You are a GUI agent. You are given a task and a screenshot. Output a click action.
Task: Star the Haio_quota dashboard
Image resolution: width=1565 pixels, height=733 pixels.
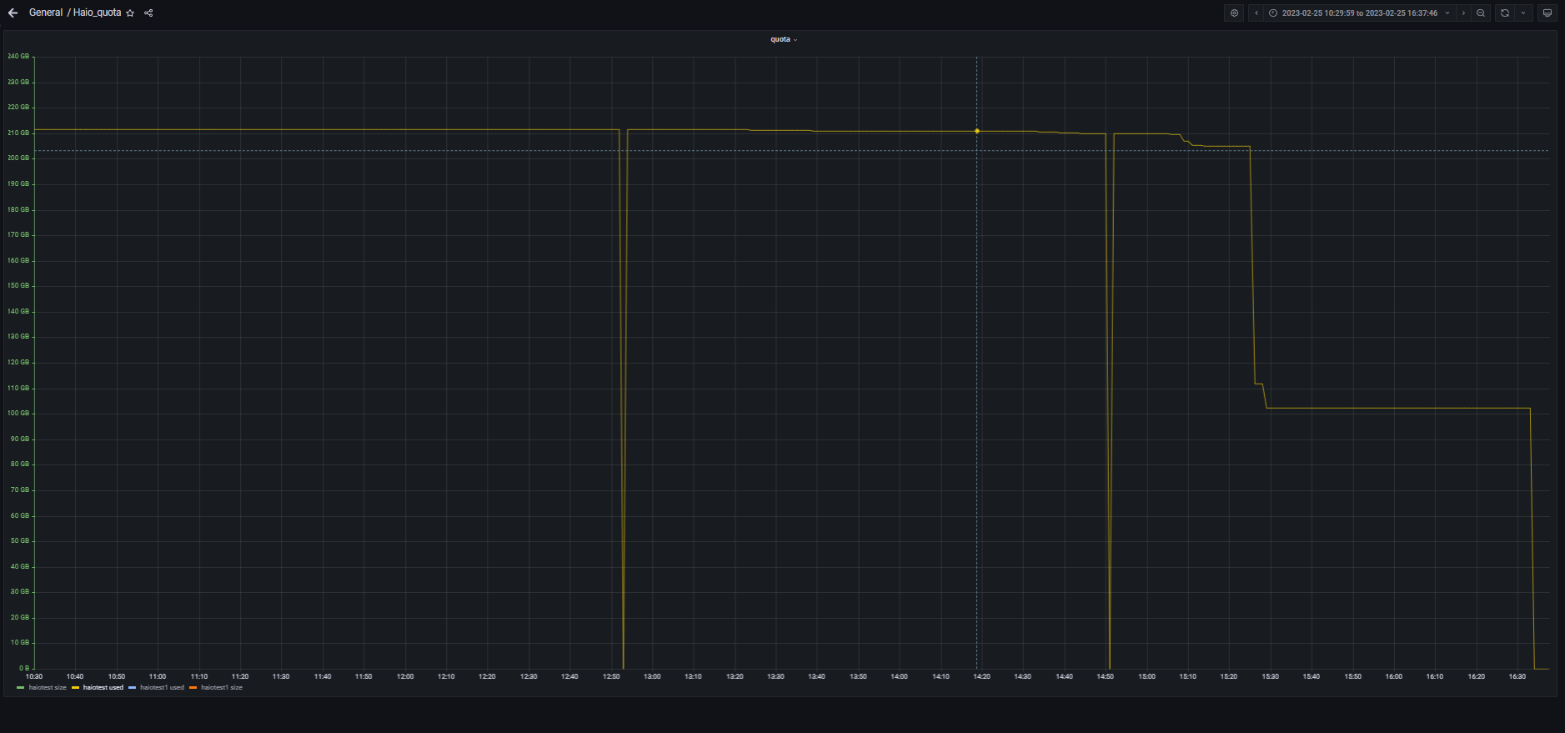(130, 13)
